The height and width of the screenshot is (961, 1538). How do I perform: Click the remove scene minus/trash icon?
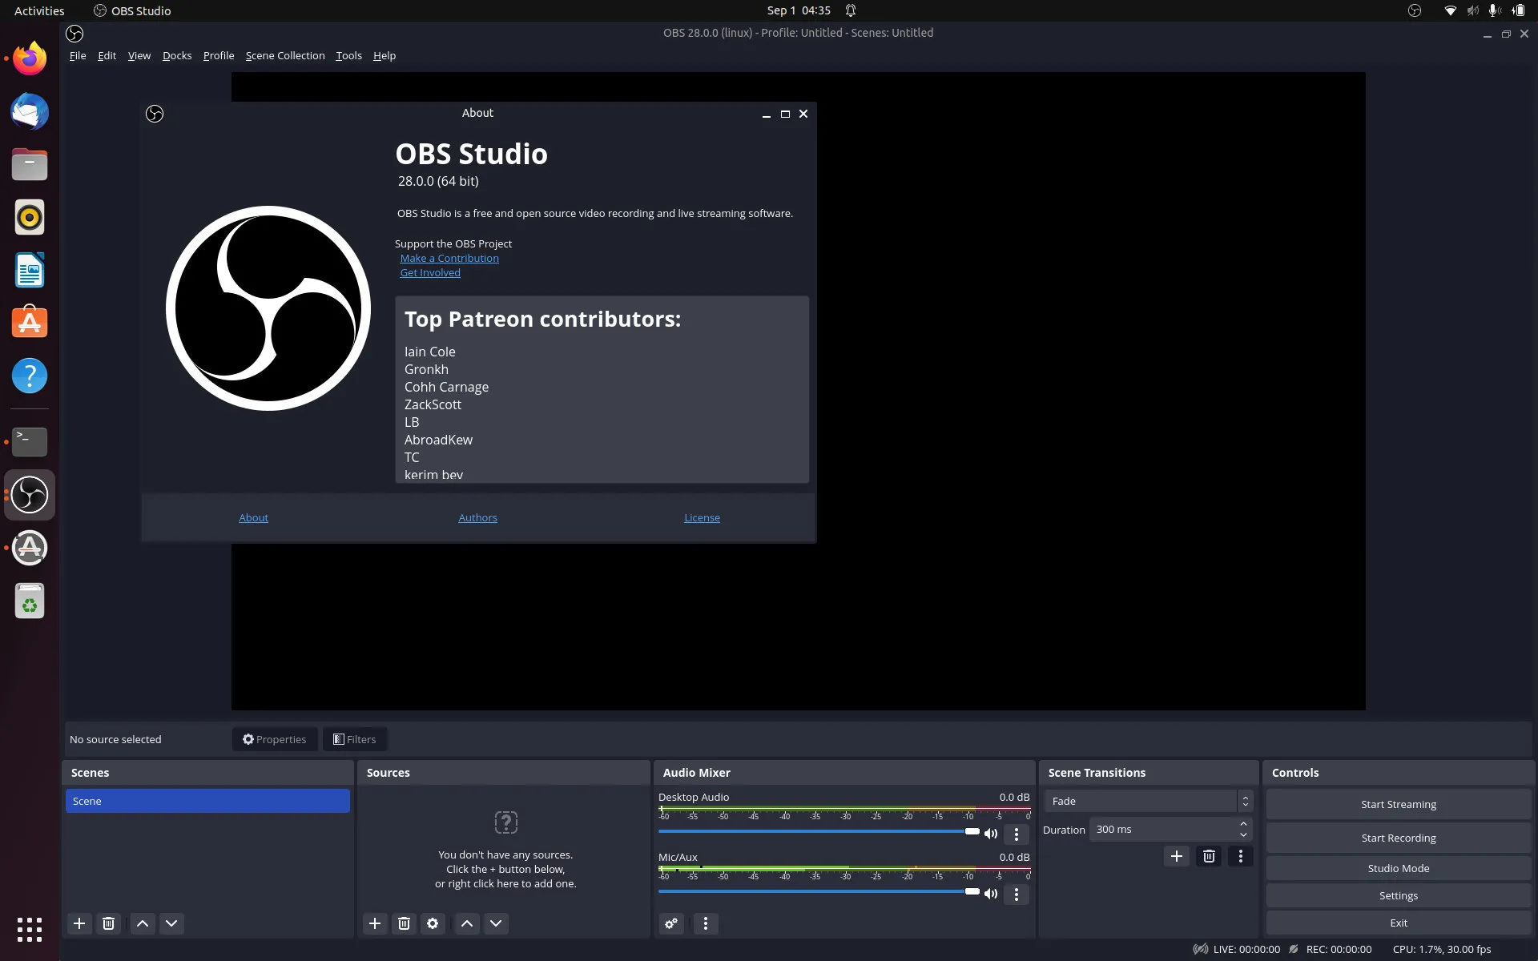pyautogui.click(x=107, y=923)
